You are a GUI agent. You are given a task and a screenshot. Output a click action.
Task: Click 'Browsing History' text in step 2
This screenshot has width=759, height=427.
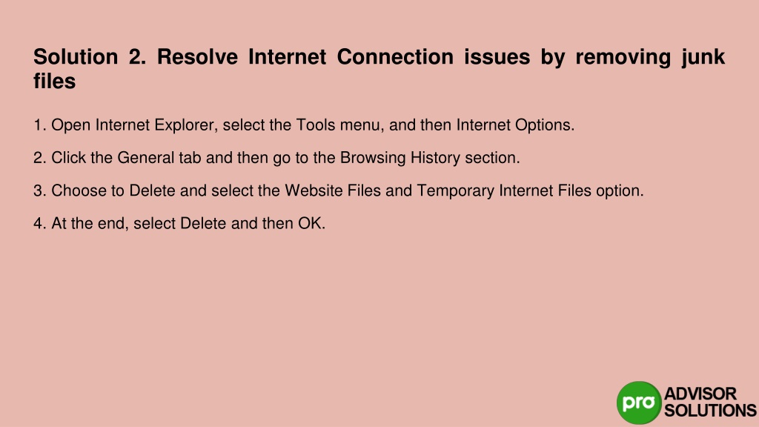pos(400,158)
